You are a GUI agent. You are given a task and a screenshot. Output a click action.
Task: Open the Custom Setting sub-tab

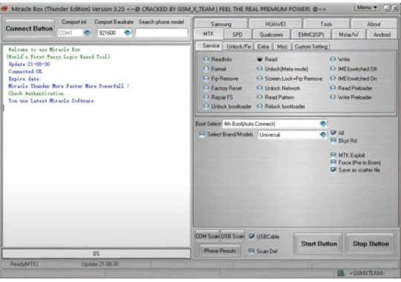click(x=311, y=47)
